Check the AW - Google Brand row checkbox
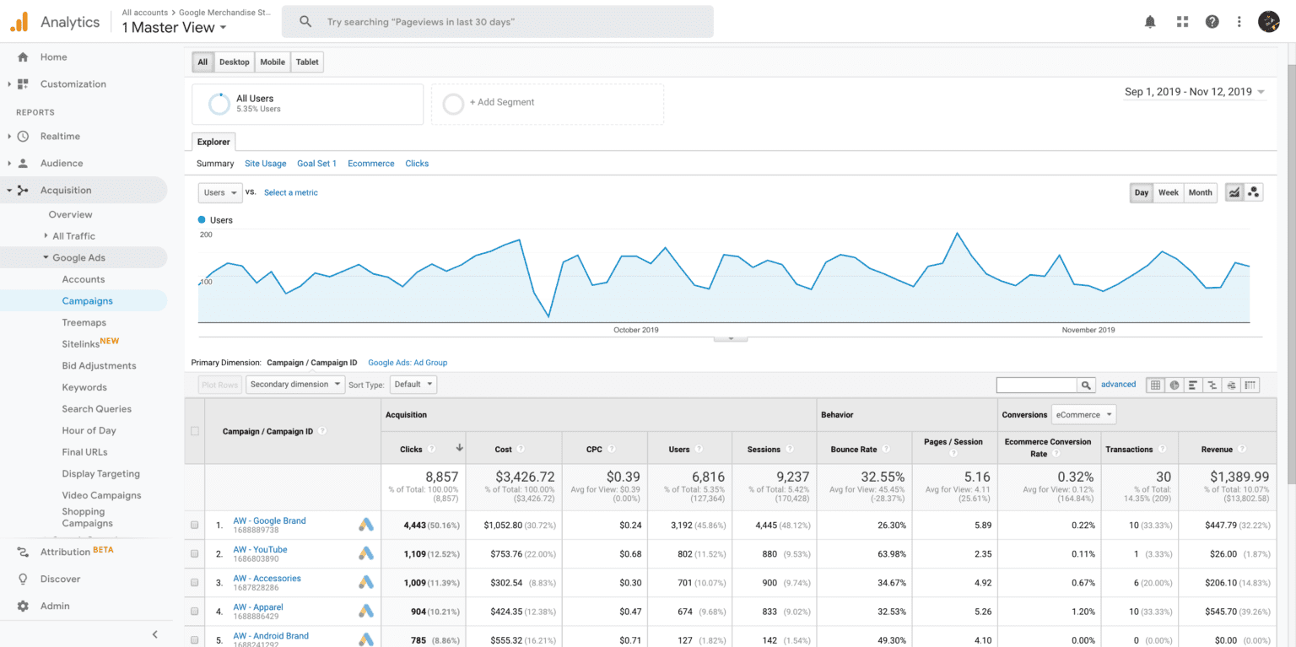Image resolution: width=1296 pixels, height=647 pixels. 195,525
